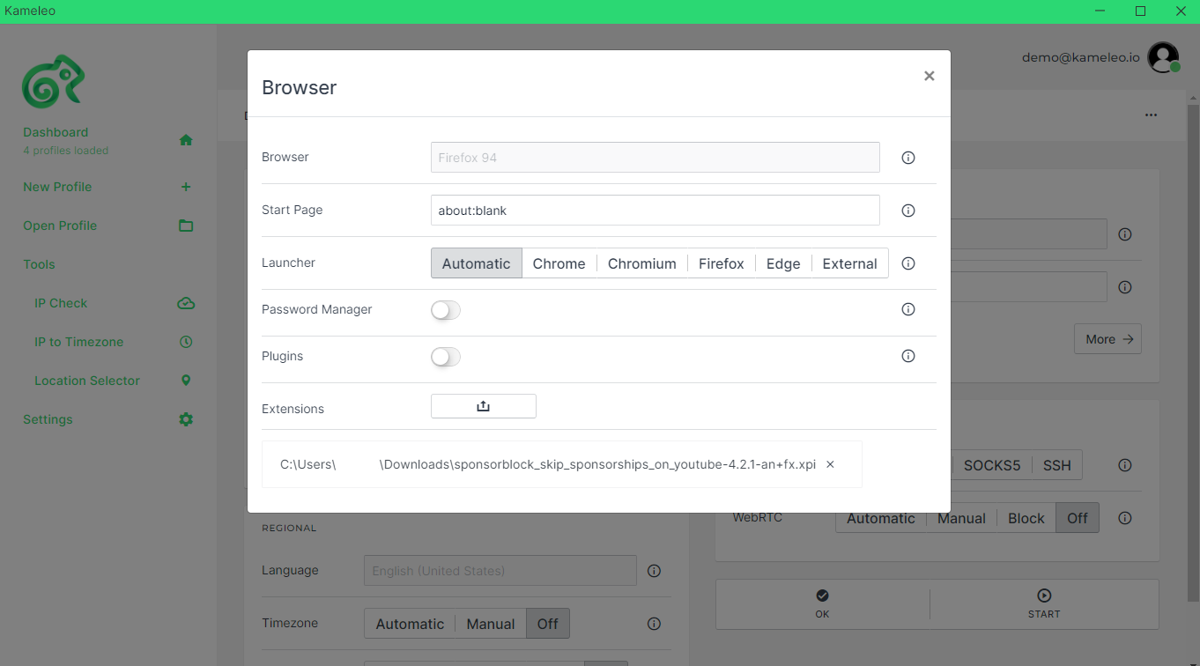This screenshot has width=1200, height=666.
Task: Choose Manual for Timezone
Action: (x=491, y=624)
